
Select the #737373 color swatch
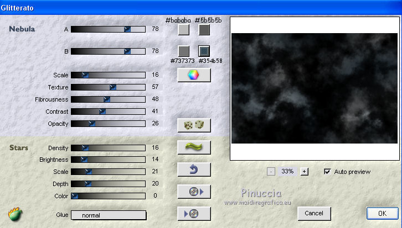(x=184, y=51)
